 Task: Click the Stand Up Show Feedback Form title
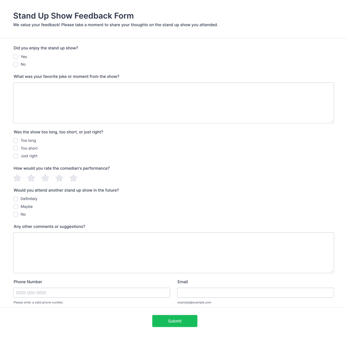pos(73,16)
